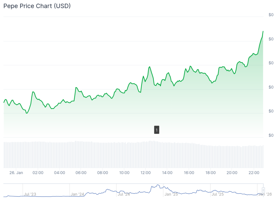Jump to Jul '25 in the navigator
277x202 pixels.
click(218, 194)
